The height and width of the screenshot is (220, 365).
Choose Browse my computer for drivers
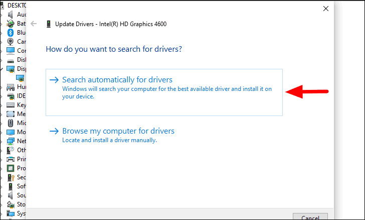(118, 131)
